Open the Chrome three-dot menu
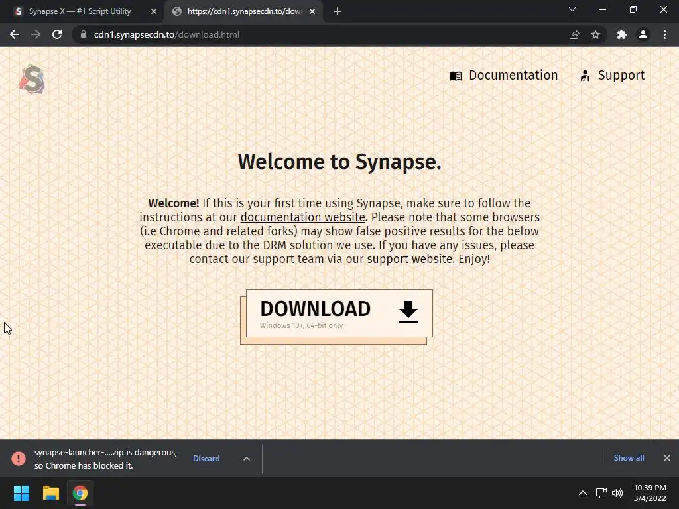 tap(664, 34)
